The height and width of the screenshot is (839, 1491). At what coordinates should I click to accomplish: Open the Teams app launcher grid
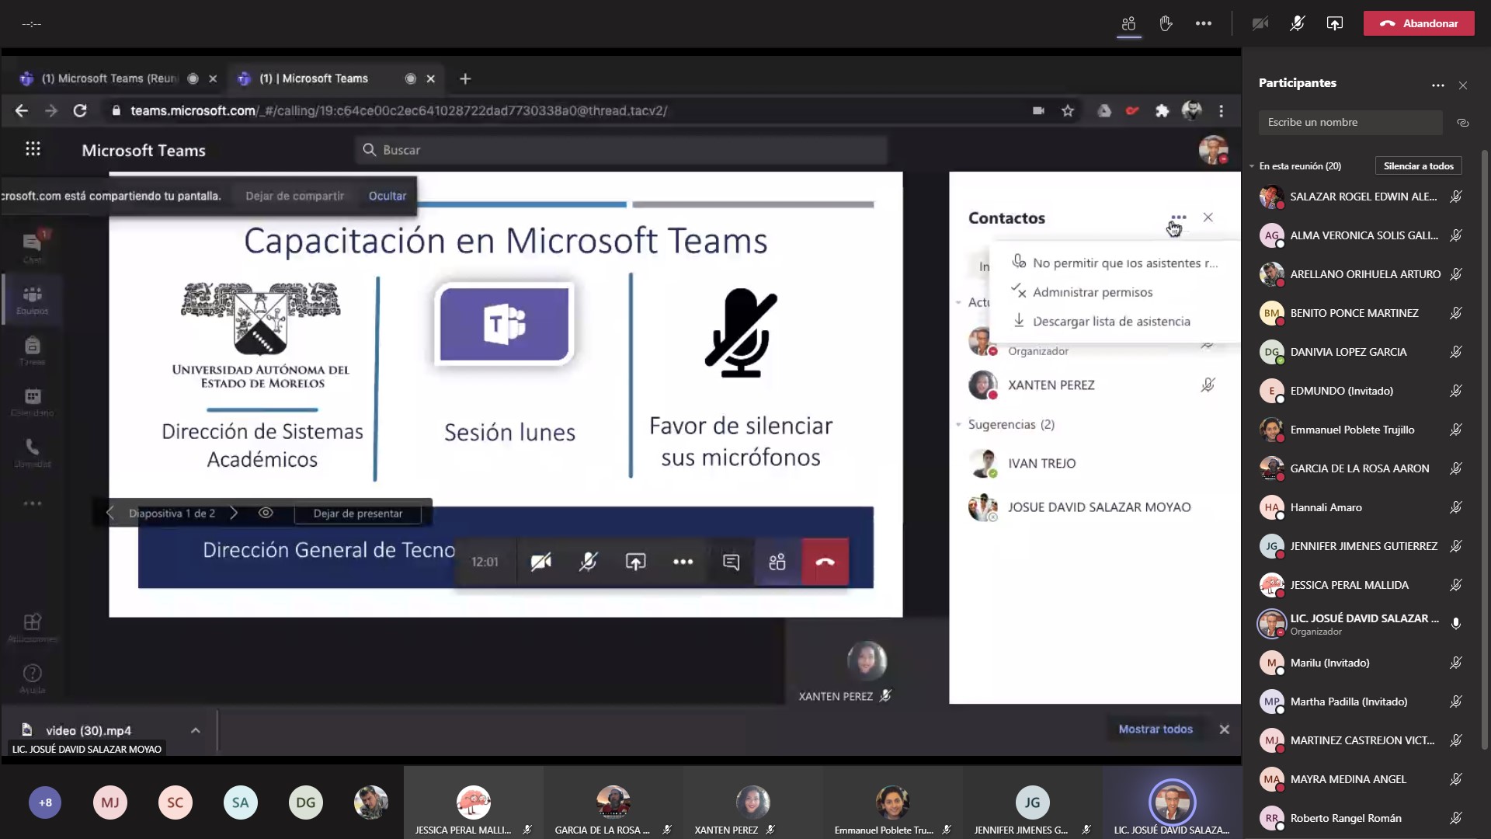[33, 149]
